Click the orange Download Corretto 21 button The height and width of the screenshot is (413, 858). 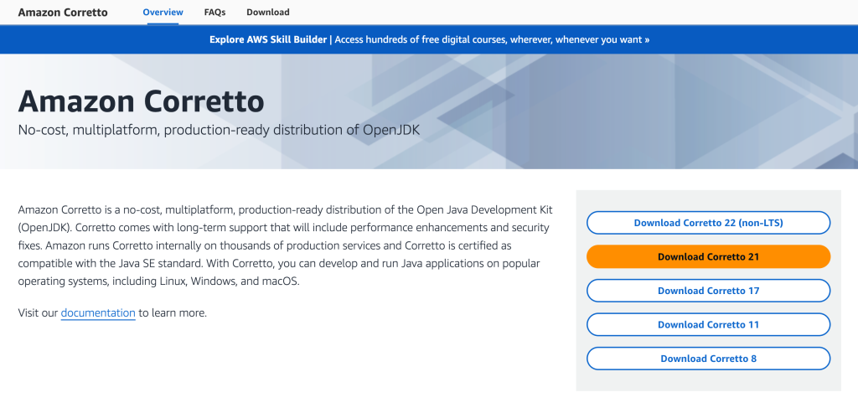point(708,256)
